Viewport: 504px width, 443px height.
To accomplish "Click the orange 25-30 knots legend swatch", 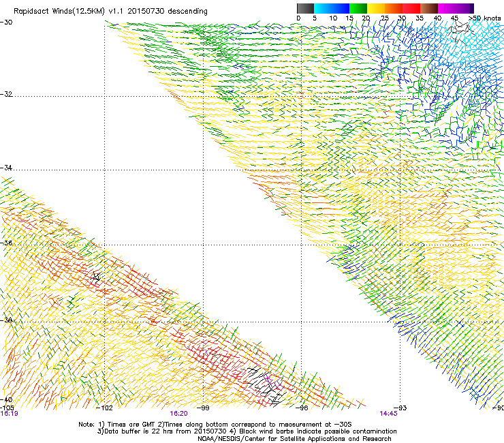I will click(x=394, y=8).
